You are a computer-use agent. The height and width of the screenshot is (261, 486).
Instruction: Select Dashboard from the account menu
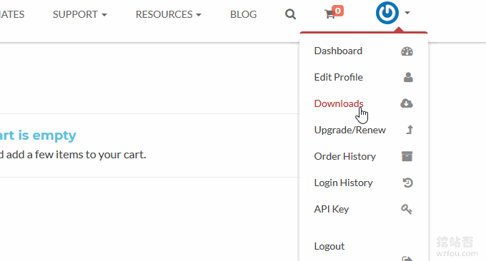[x=338, y=51]
